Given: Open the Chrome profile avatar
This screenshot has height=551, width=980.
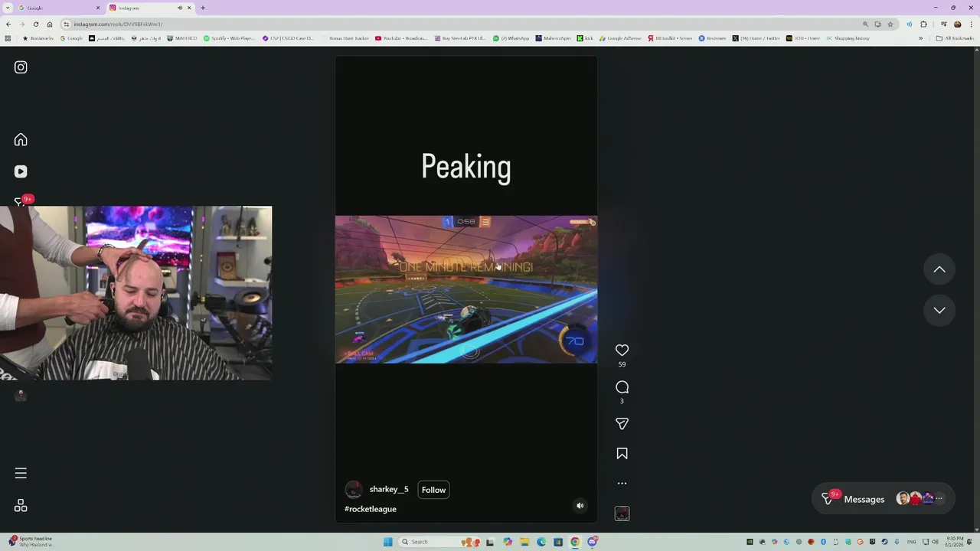Looking at the screenshot, I should (x=957, y=24).
